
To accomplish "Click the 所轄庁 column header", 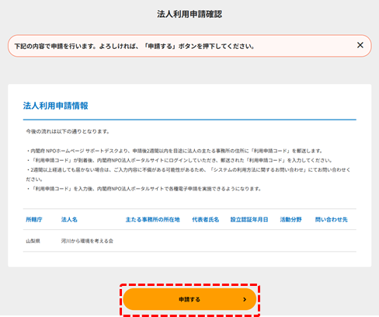I will click(34, 220).
